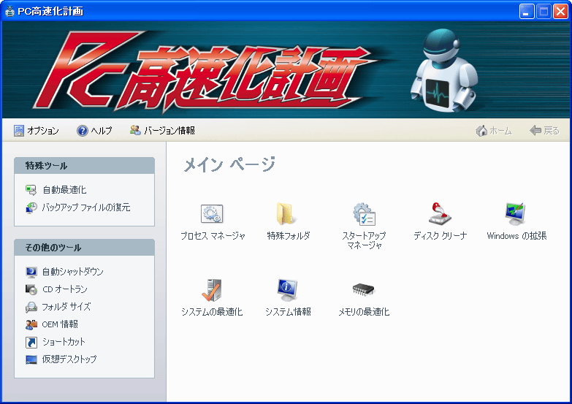572x404 pixels.
Task: Click the Windows の拡張 label
Action: 516,236
